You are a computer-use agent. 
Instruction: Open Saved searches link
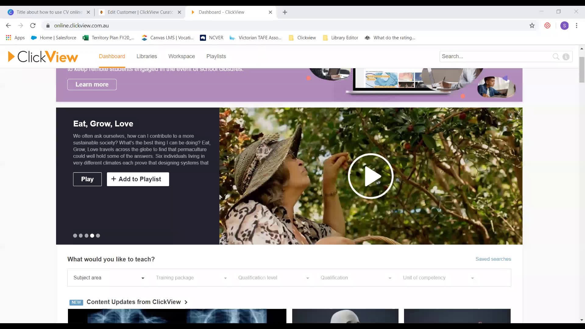tap(493, 259)
